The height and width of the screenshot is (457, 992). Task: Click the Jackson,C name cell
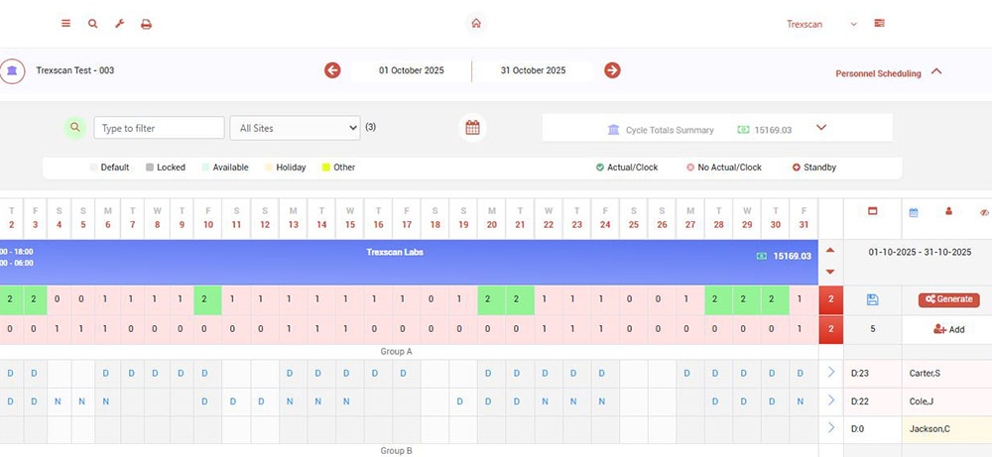[947, 428]
